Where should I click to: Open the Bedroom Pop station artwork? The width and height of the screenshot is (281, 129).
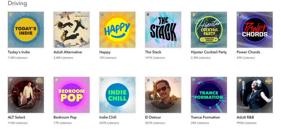(71, 95)
